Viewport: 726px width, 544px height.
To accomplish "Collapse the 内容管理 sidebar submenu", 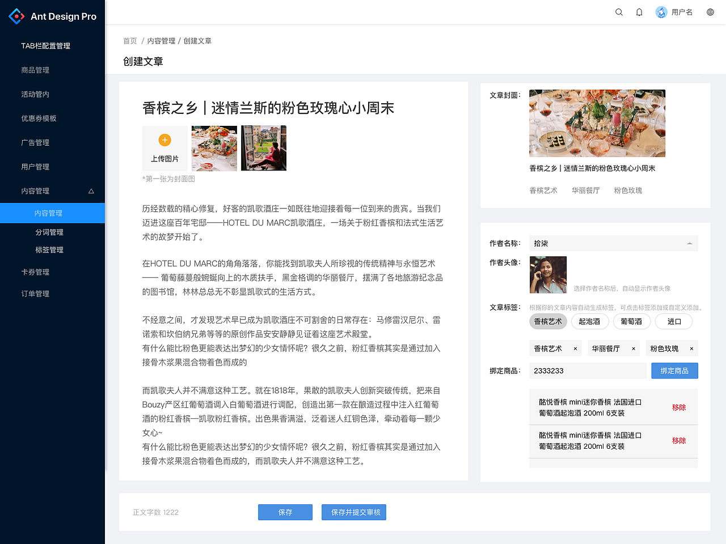I will [x=52, y=191].
